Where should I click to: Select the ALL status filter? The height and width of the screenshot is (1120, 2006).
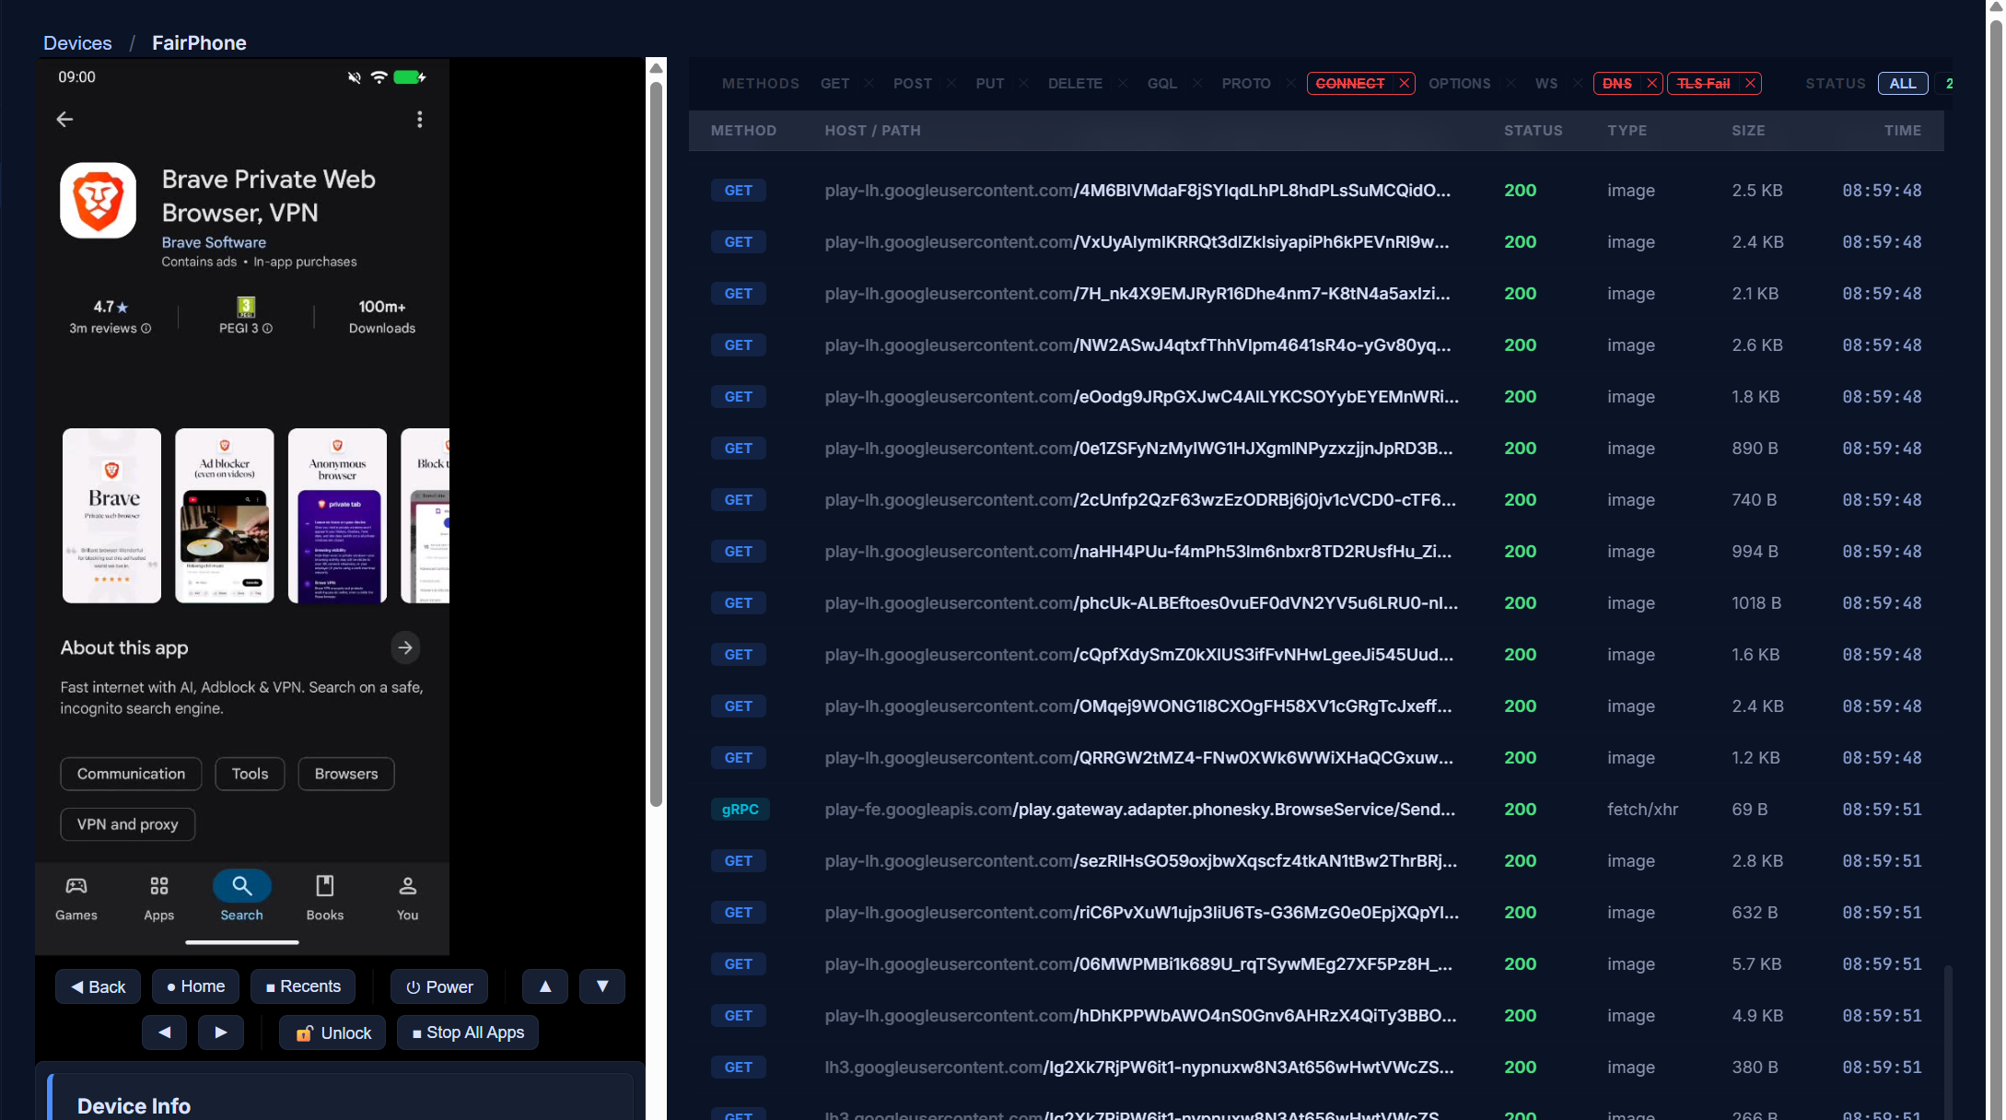pos(1902,84)
